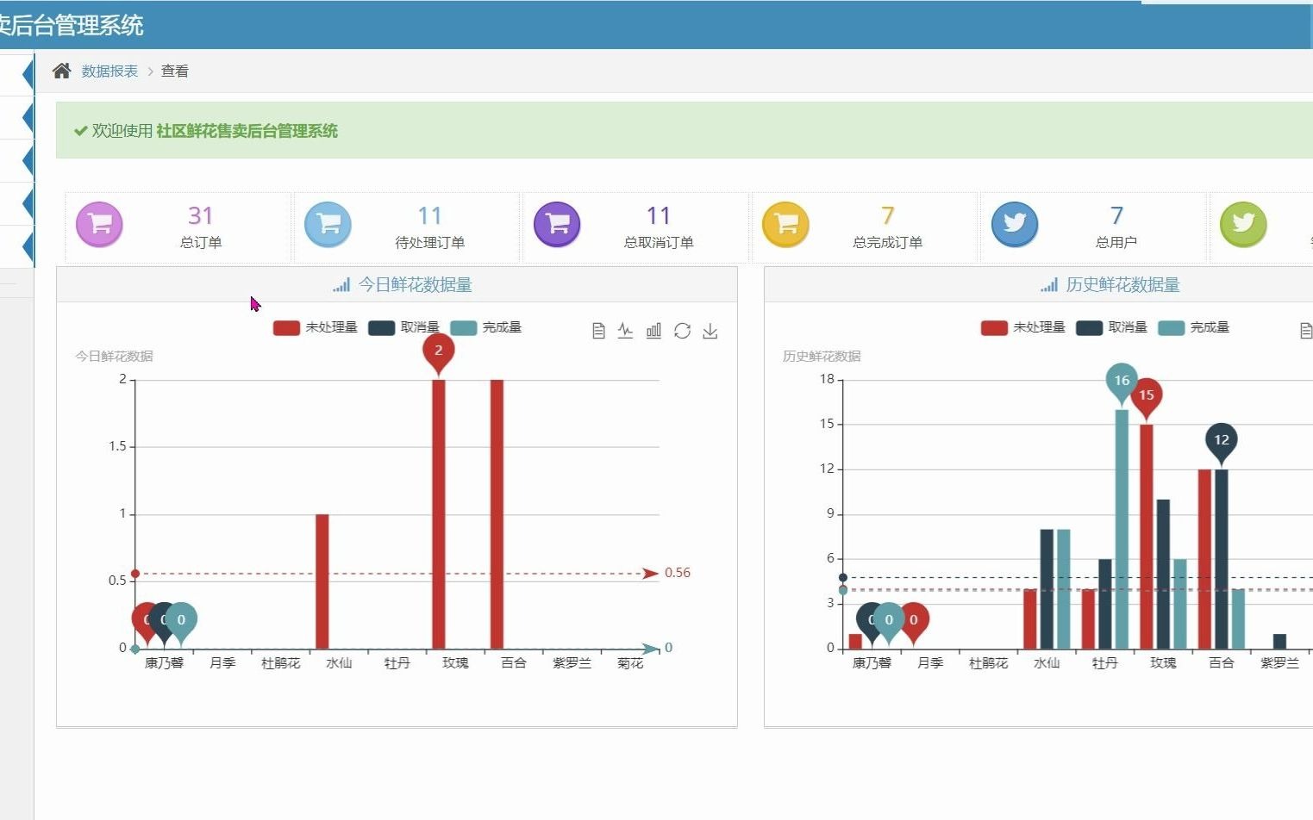Toggle 完成量 legend in today's chart
Screen dimensions: 1313x820
486,327
